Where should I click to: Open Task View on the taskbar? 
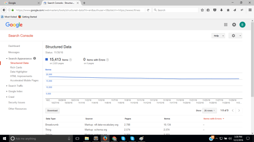77,138
